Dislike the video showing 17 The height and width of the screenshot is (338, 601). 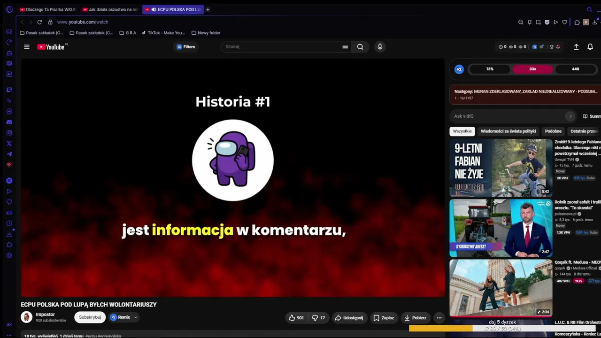(x=319, y=318)
